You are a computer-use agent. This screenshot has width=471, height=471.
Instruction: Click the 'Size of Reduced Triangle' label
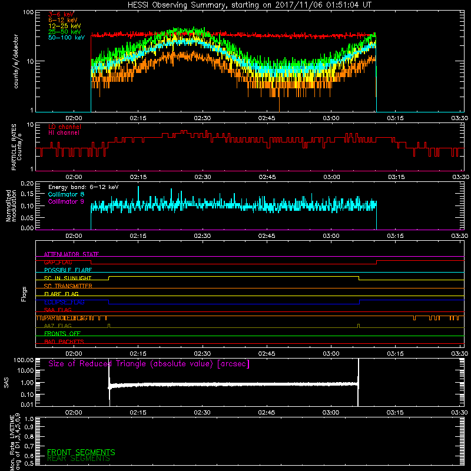[x=149, y=364]
